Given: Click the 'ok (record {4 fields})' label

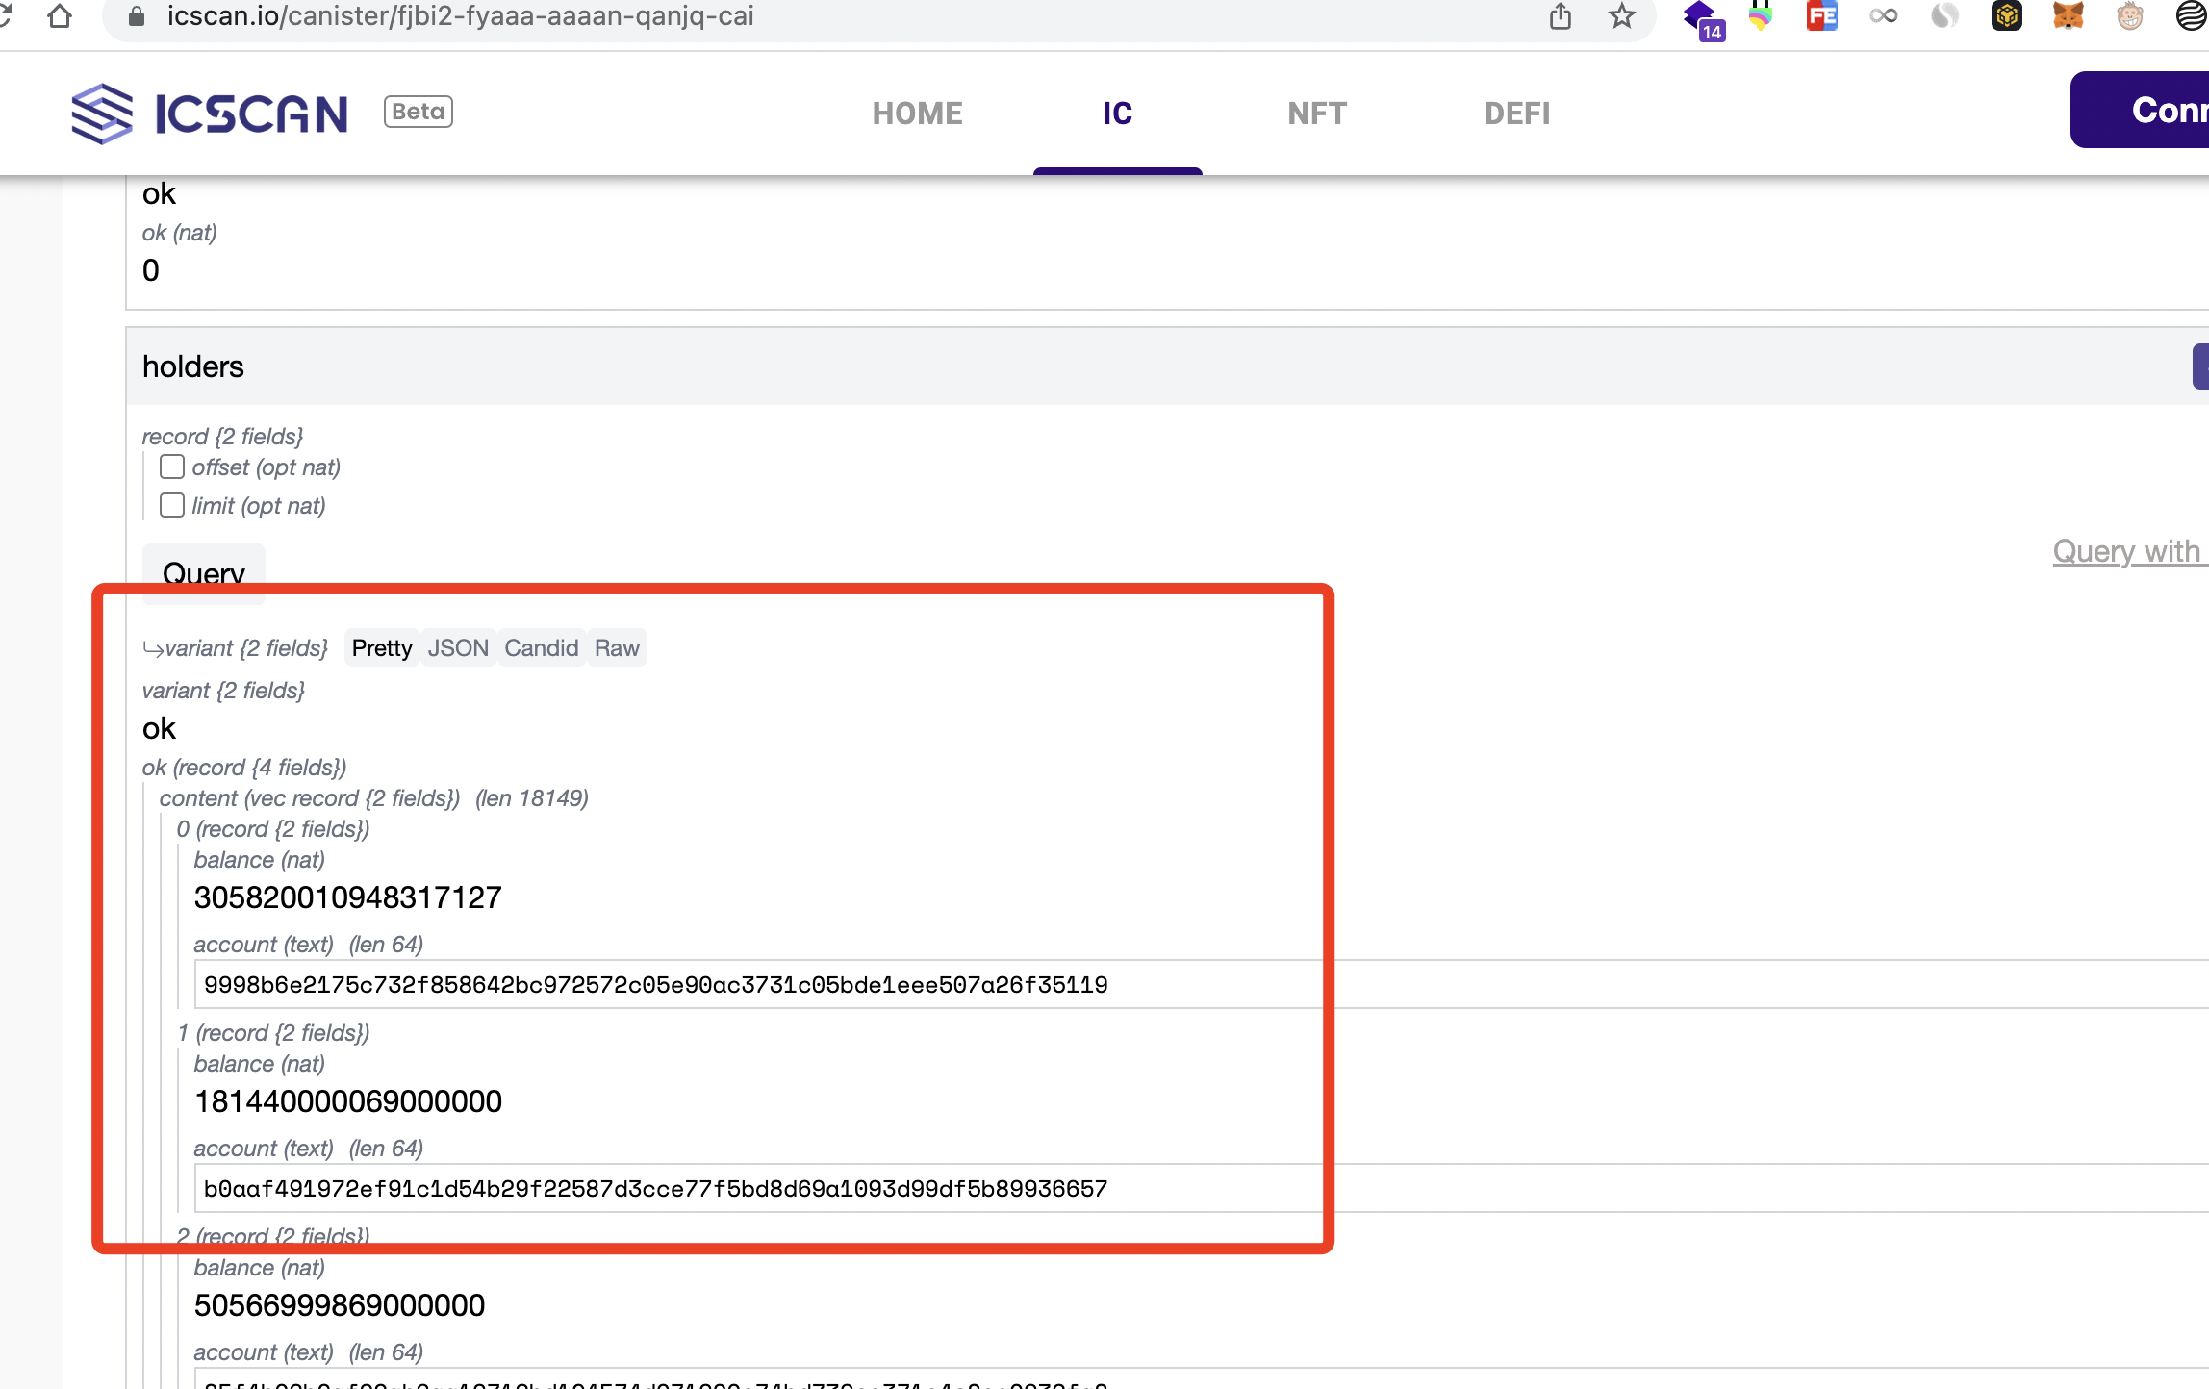Looking at the screenshot, I should (244, 767).
